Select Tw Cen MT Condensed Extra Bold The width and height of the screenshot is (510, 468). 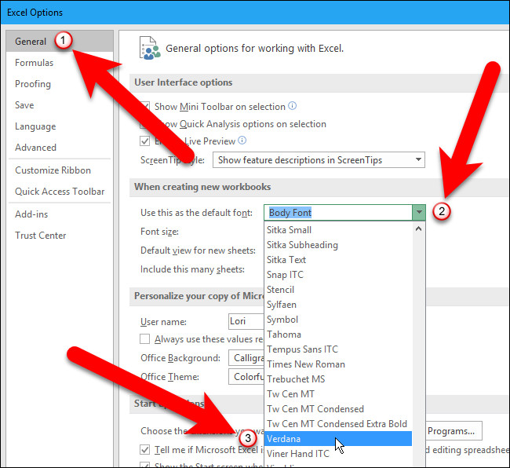[338, 424]
